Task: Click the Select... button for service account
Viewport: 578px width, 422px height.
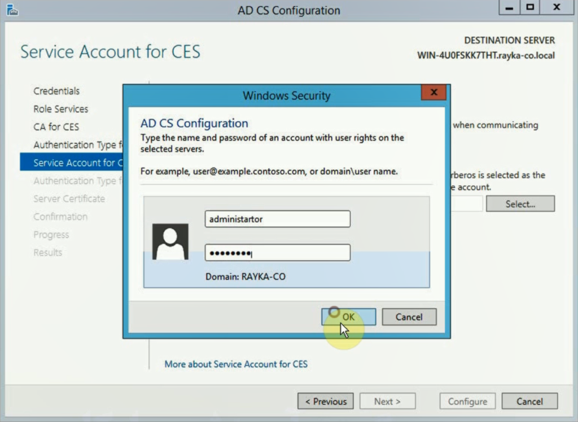Action: (x=520, y=204)
